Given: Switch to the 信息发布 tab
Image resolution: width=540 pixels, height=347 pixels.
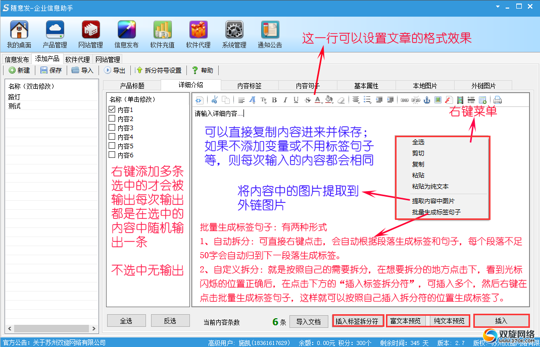Looking at the screenshot, I should (x=17, y=60).
